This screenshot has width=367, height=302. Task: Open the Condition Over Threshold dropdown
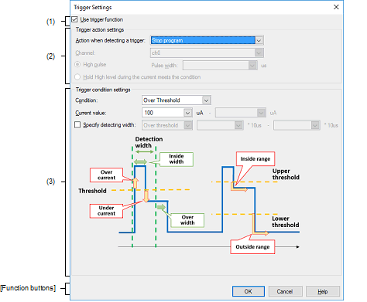click(206, 100)
